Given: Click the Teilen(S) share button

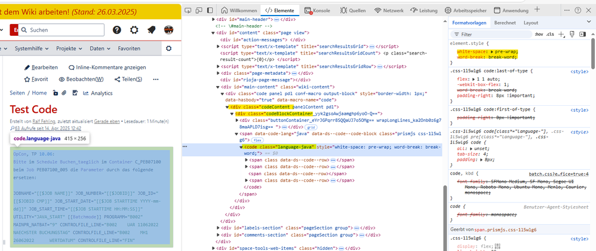Looking at the screenshot, I should pos(128,79).
